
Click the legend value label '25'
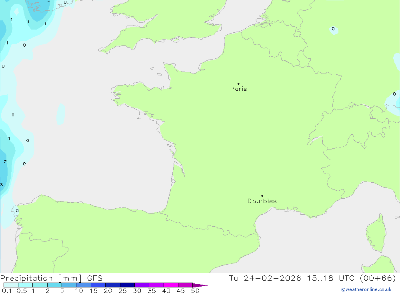(123, 291)
